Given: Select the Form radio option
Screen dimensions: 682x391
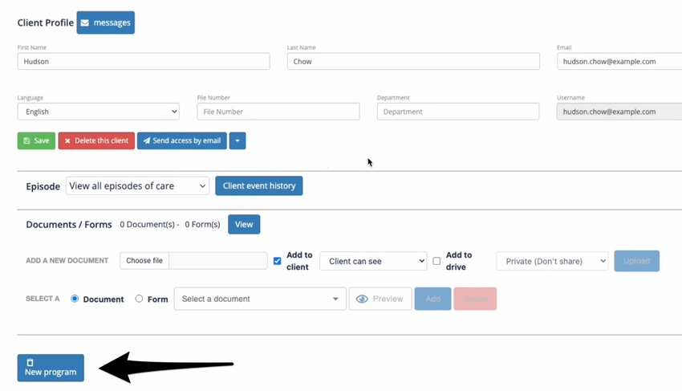Looking at the screenshot, I should coord(139,299).
